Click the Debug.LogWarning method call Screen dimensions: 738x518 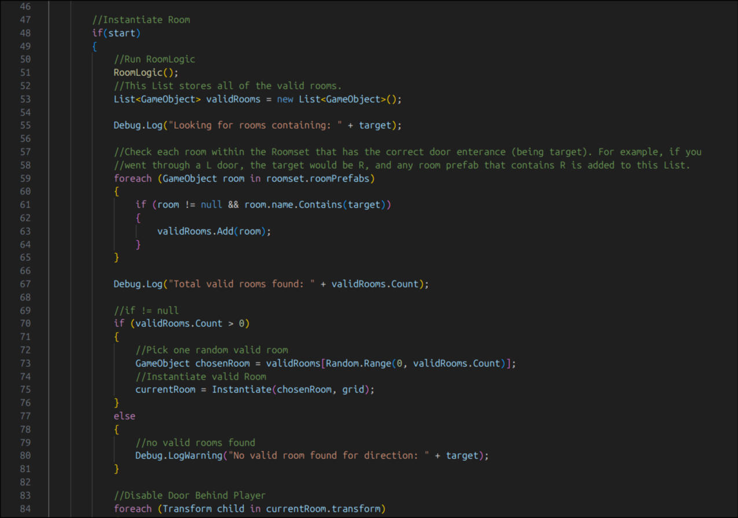click(x=179, y=455)
